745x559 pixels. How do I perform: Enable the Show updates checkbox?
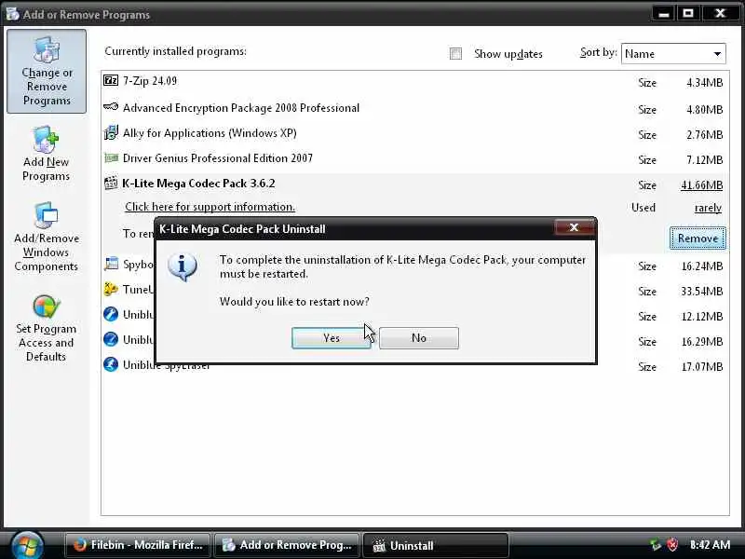coord(455,54)
